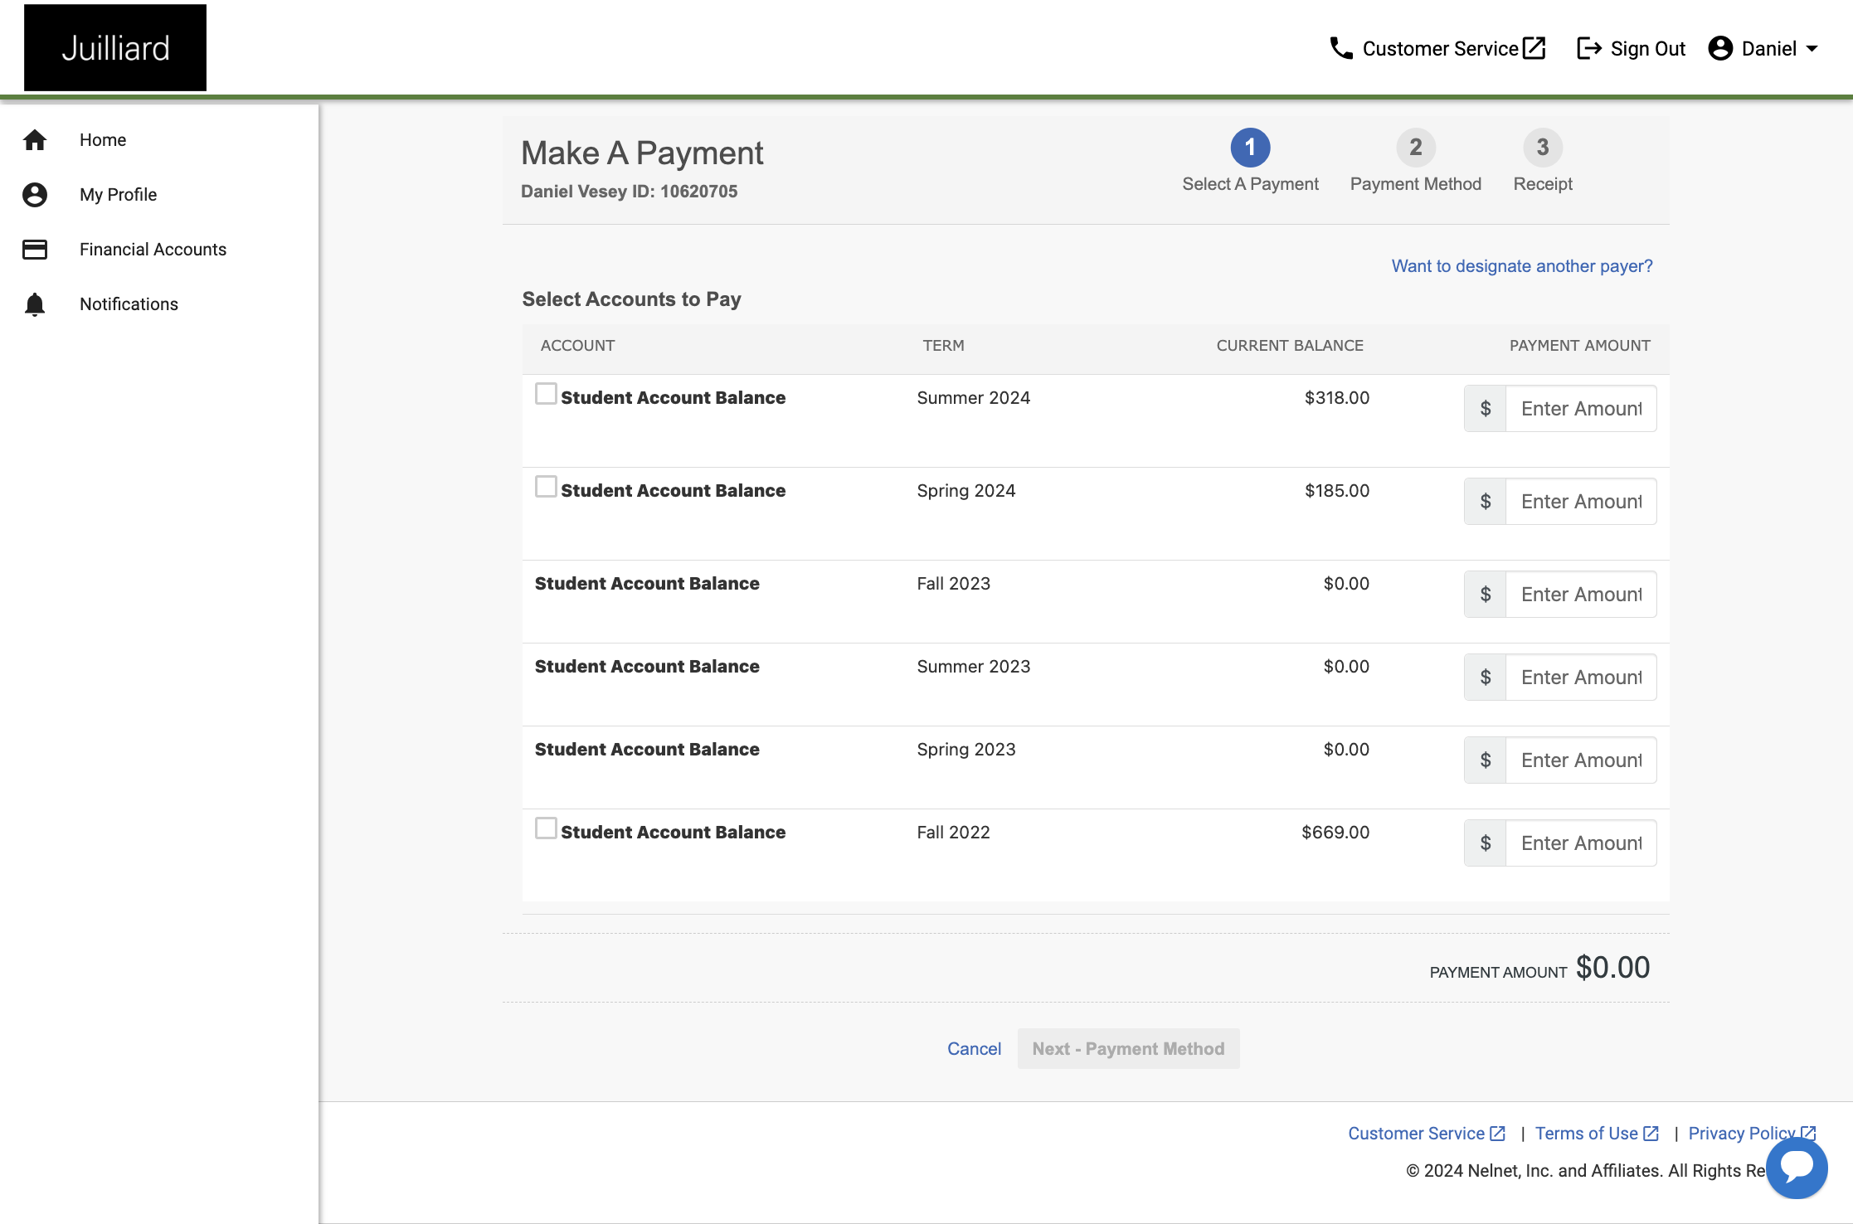Click 'Daniel Vesey ID: 10620705' text
The width and height of the screenshot is (1853, 1224).
click(629, 192)
